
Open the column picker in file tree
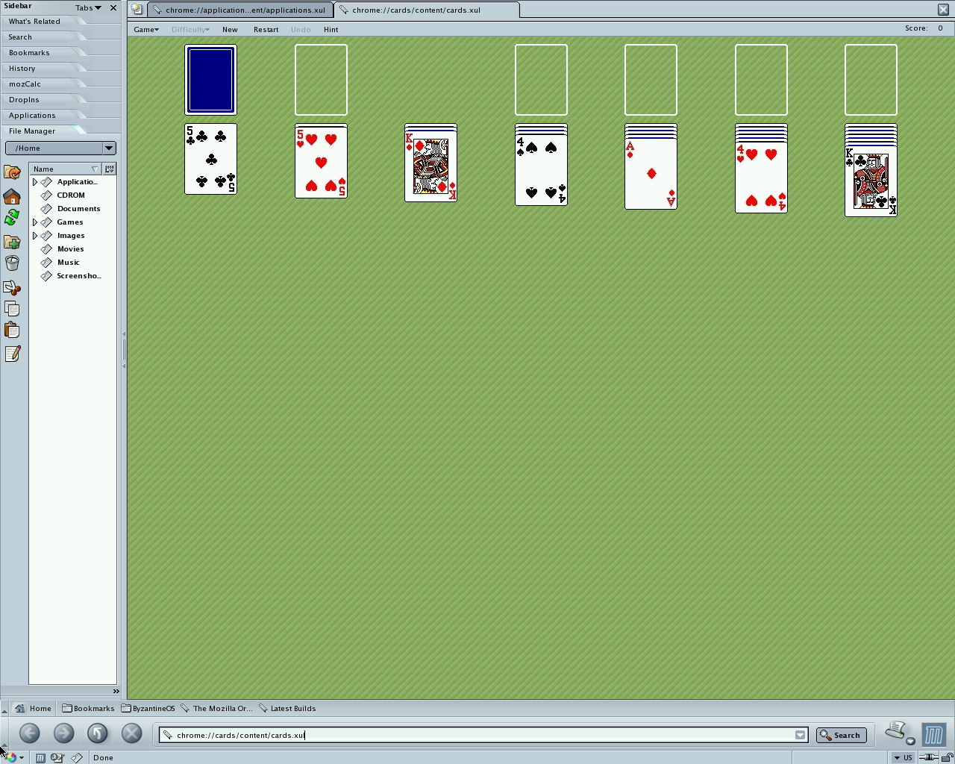(x=110, y=169)
